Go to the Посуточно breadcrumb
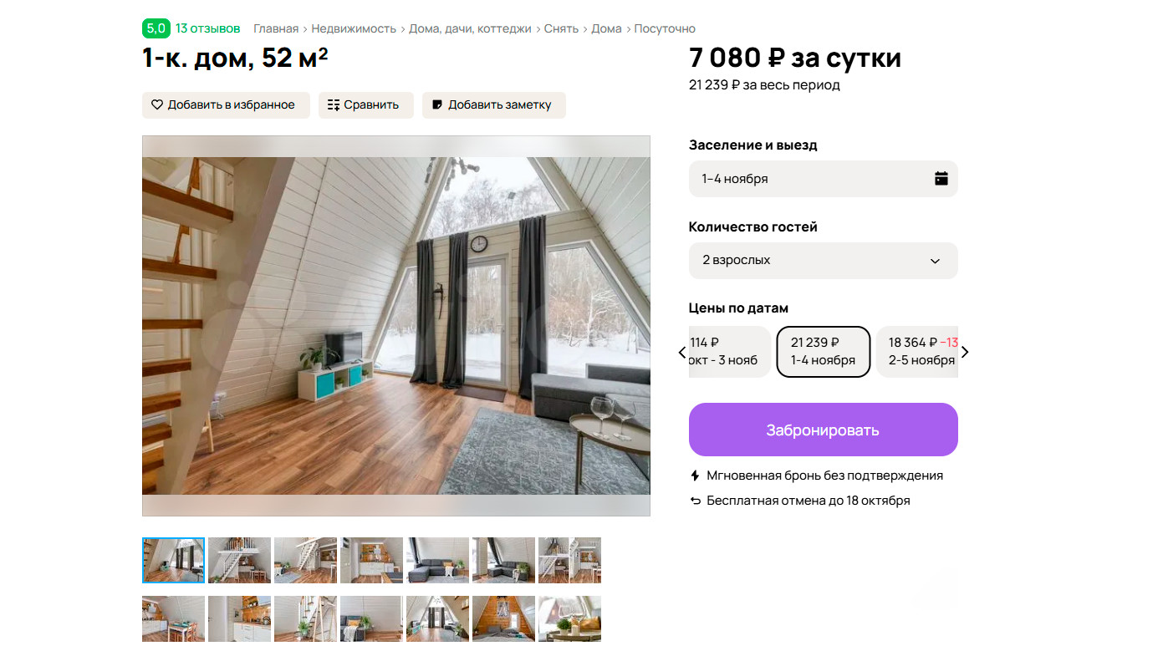This screenshot has width=1158, height=646. pos(665,28)
